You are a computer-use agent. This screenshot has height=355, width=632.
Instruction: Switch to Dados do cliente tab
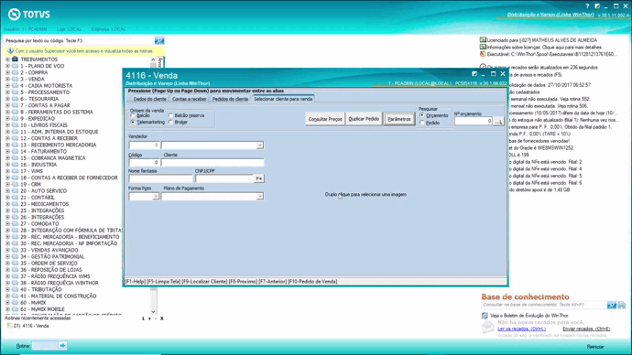click(x=149, y=99)
